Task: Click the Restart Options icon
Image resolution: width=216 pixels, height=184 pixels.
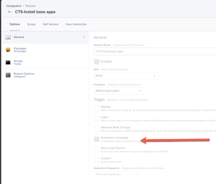Action: [8, 75]
